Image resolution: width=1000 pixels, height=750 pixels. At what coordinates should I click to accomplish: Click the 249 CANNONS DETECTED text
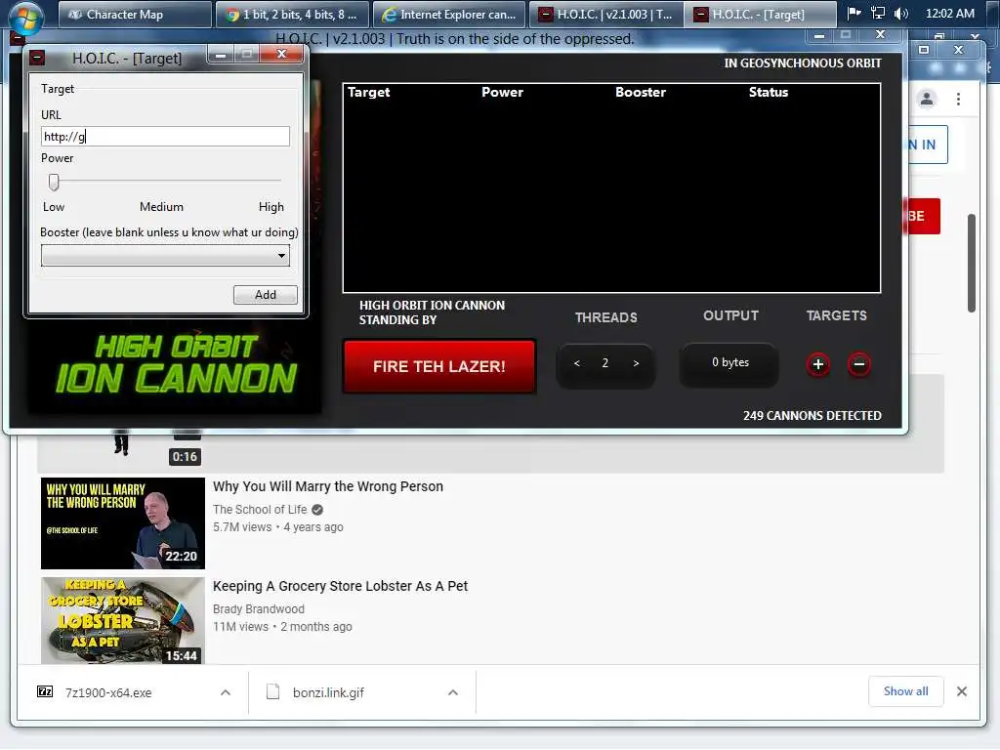(x=812, y=416)
